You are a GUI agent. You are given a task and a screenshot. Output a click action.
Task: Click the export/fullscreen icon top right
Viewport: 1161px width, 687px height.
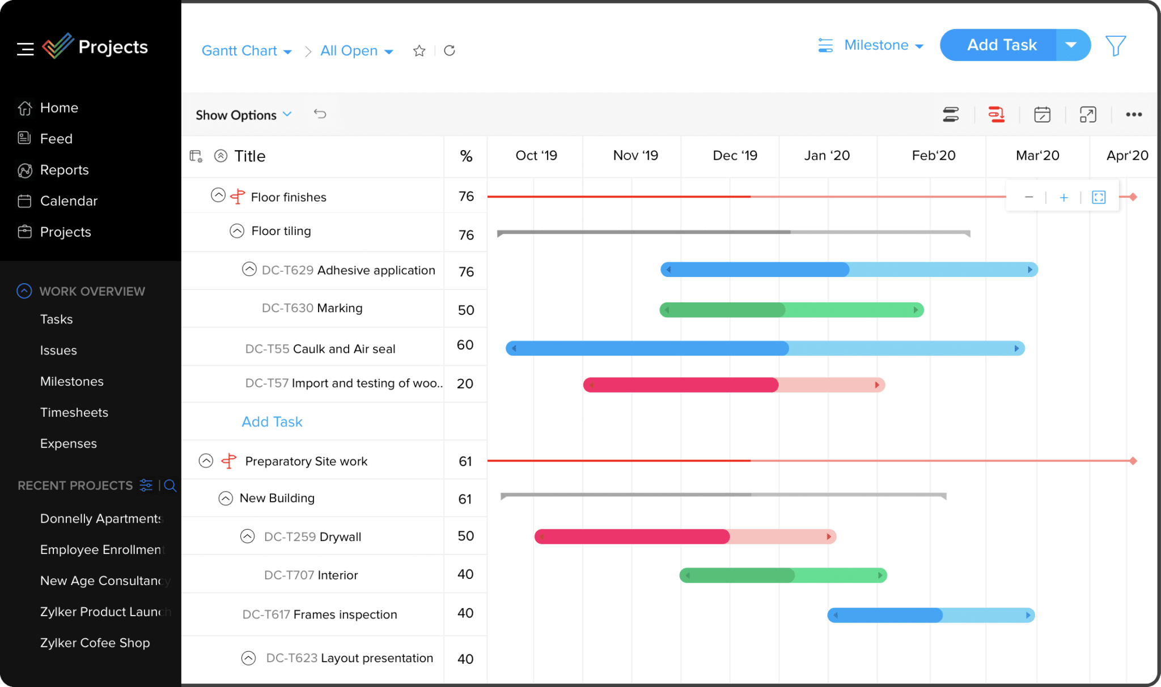[x=1087, y=114]
